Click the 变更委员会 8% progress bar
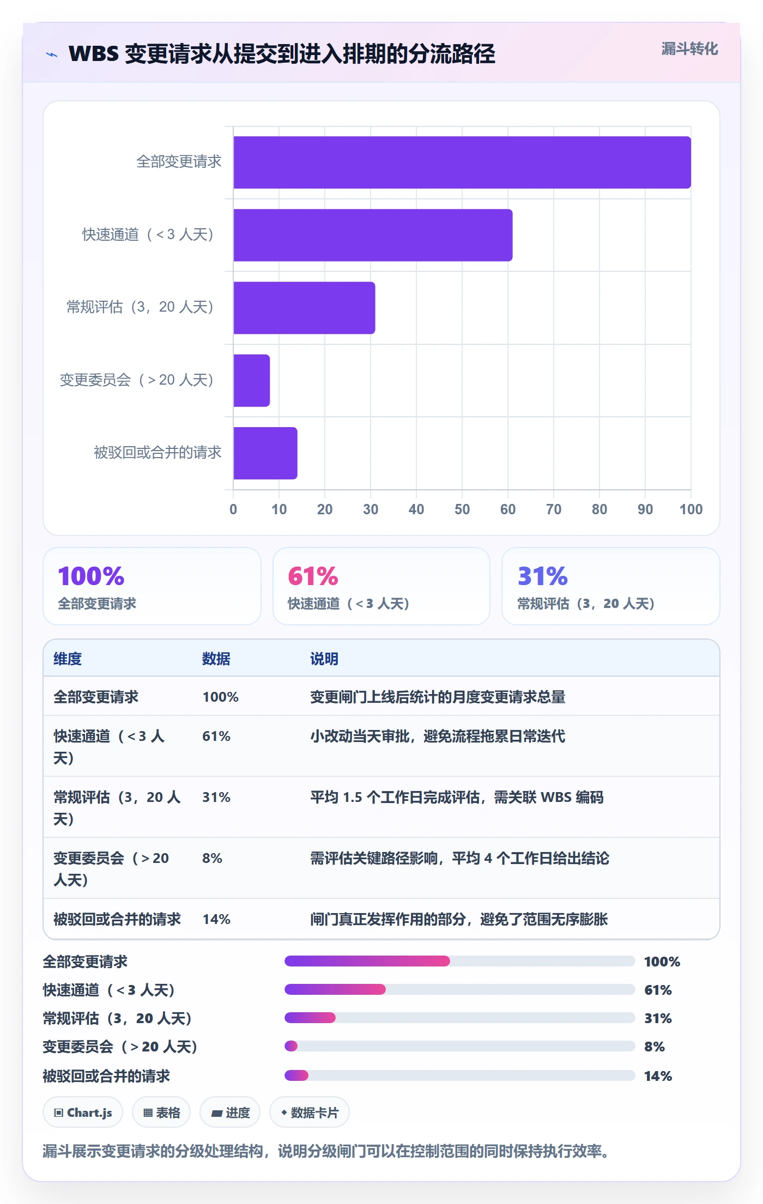763x1204 pixels. click(460, 1046)
